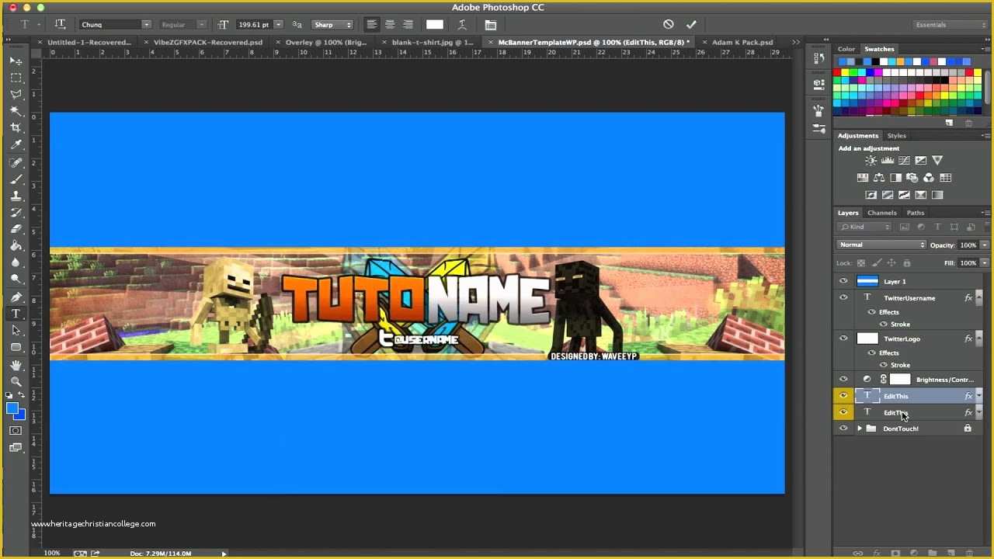
Task: Click the zoom percentage field in status bar
Action: (x=51, y=553)
